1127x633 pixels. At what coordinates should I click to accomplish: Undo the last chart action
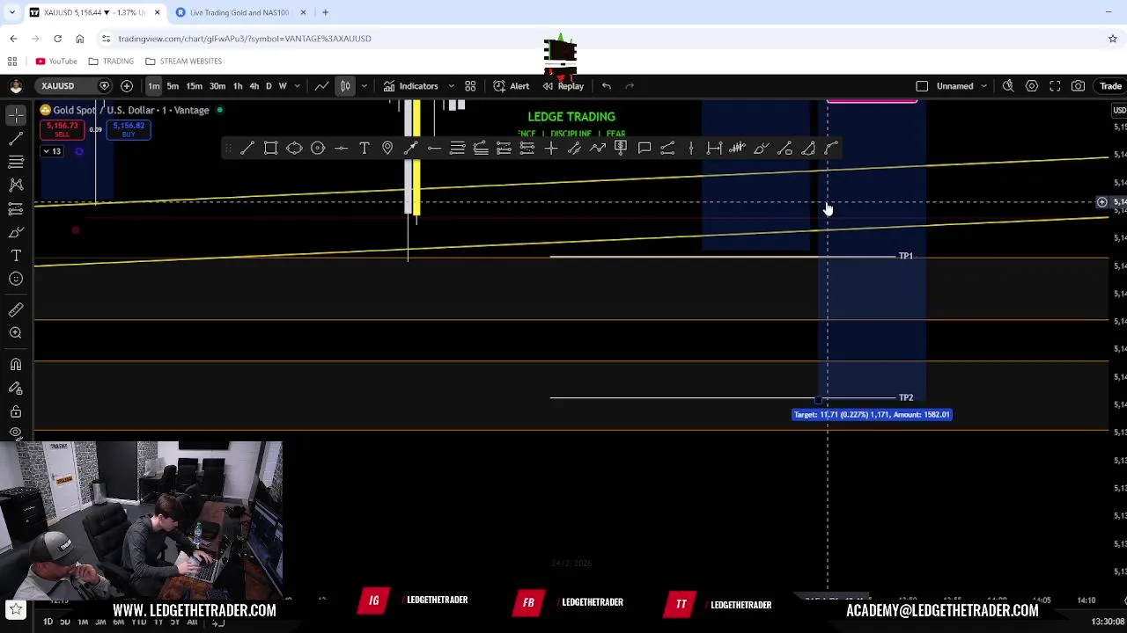606,86
